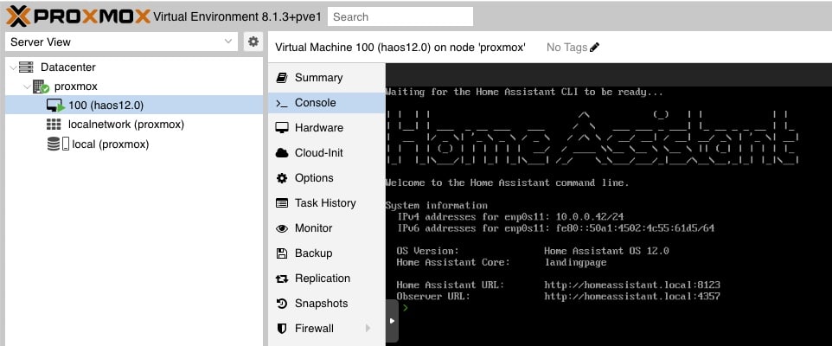Viewport: 832px width, 346px height.
Task: Click the Cloud-Init cloud icon
Action: [x=281, y=153]
